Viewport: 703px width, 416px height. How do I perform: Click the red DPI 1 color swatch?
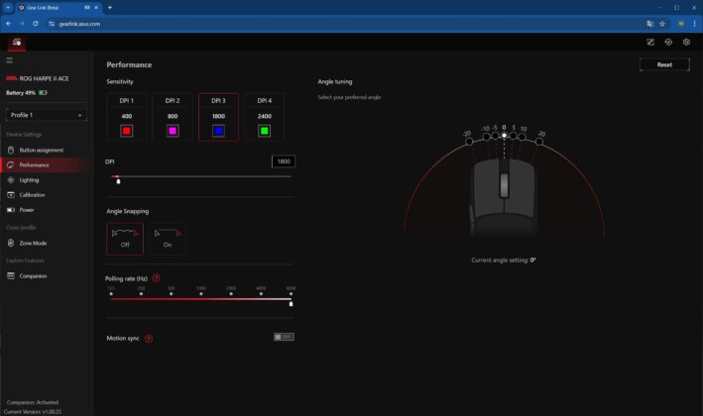(x=127, y=131)
